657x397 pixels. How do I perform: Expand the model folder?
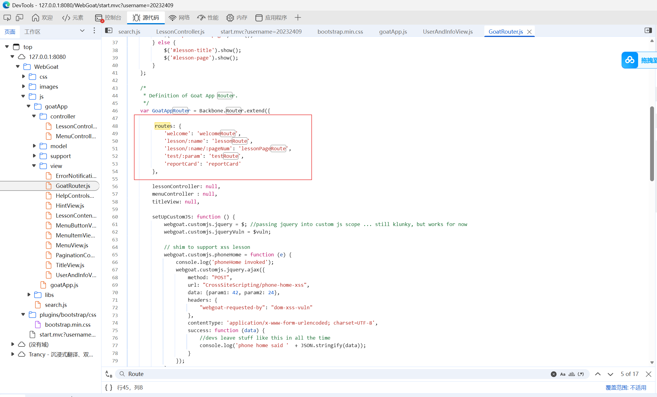click(x=34, y=146)
